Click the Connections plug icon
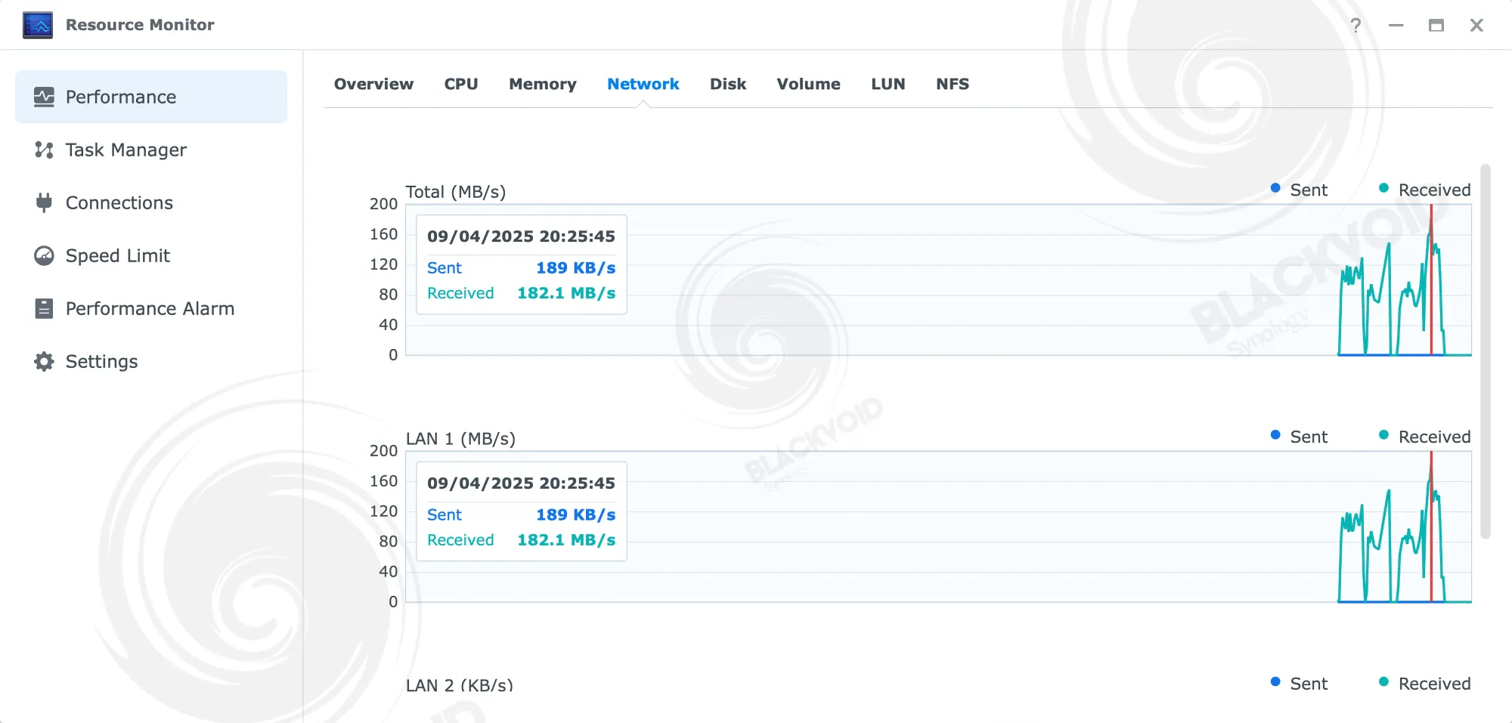 tap(44, 202)
